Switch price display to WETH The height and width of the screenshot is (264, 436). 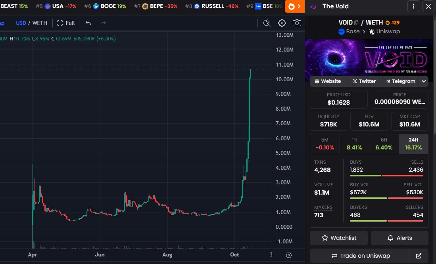(40, 23)
